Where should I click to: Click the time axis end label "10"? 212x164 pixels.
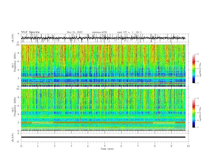coord(188,146)
